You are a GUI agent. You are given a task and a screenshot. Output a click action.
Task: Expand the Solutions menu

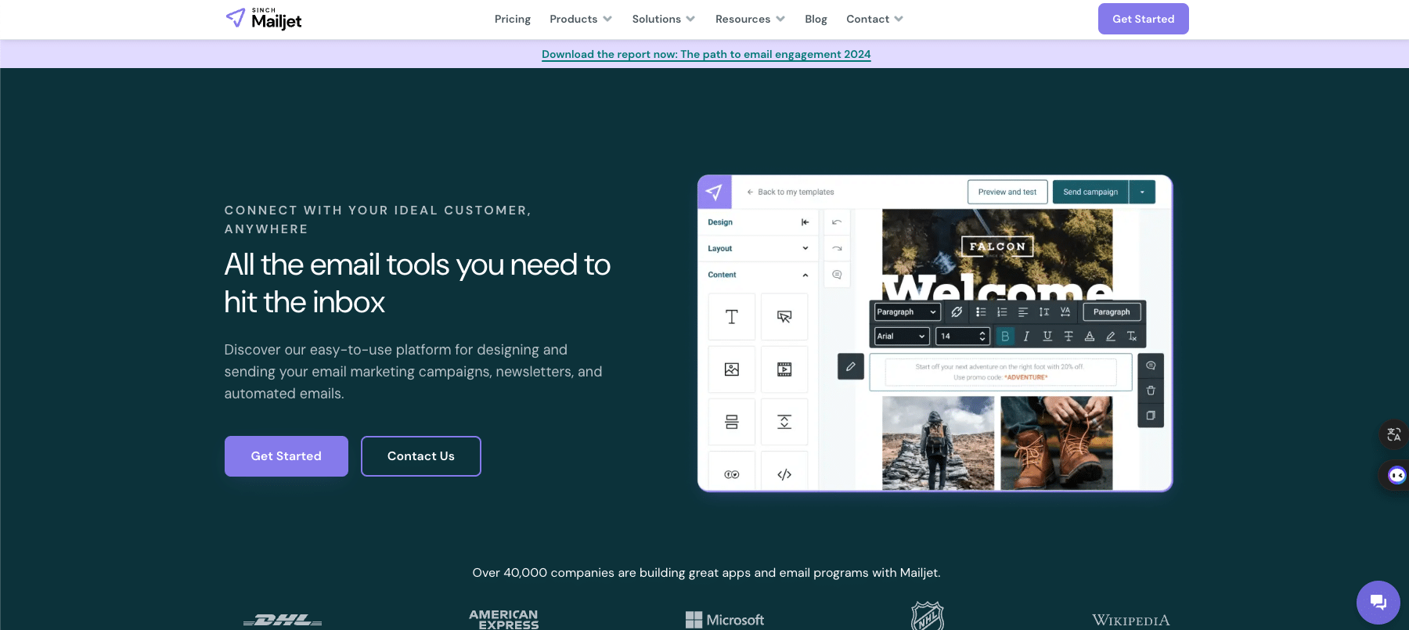[x=664, y=19]
